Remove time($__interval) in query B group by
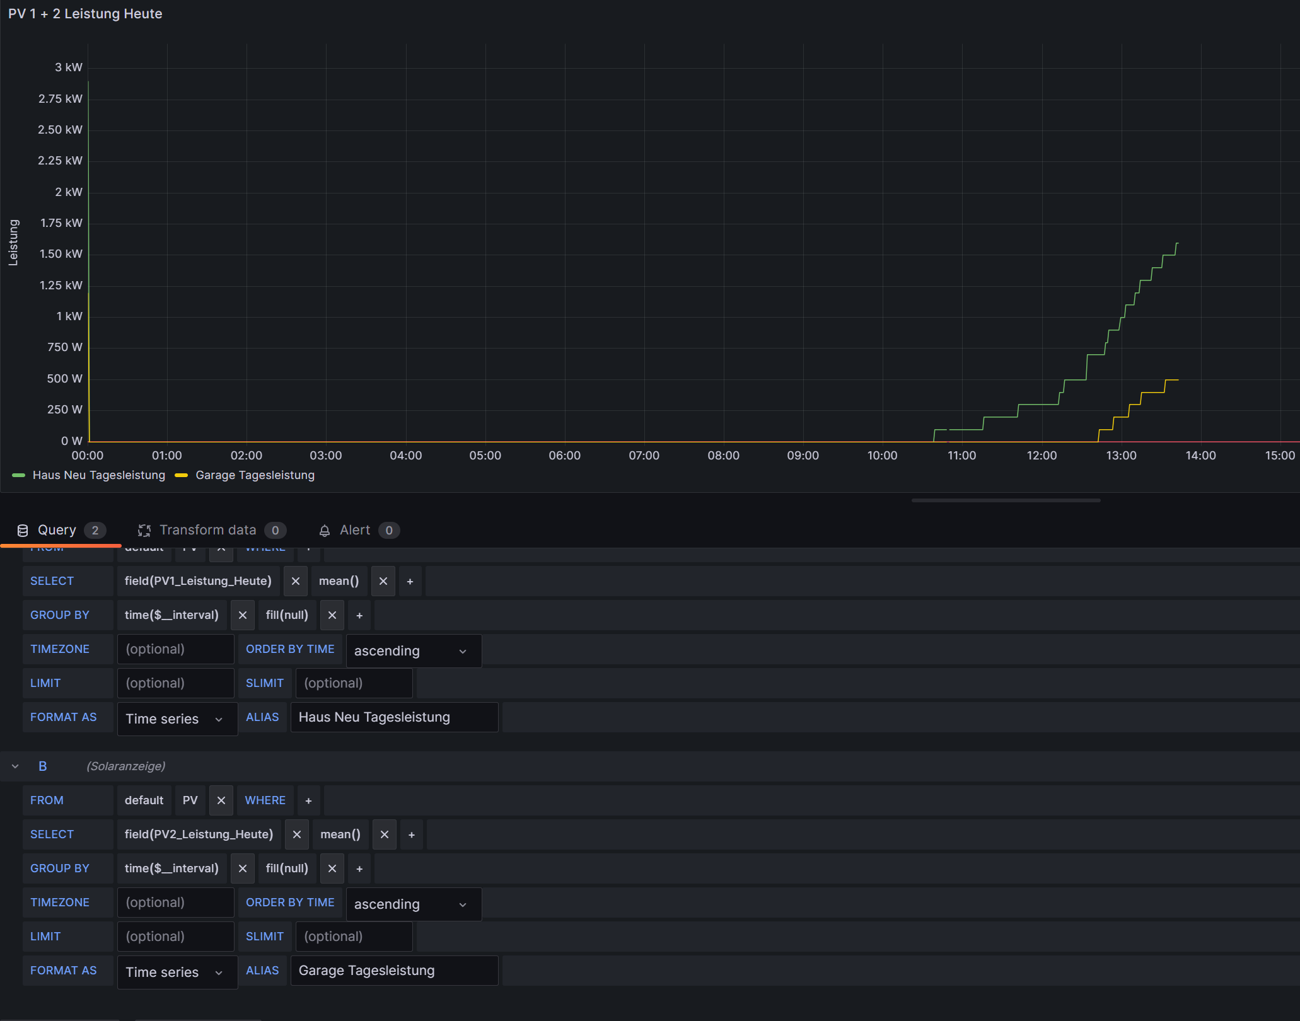Image resolution: width=1300 pixels, height=1021 pixels. pos(242,868)
